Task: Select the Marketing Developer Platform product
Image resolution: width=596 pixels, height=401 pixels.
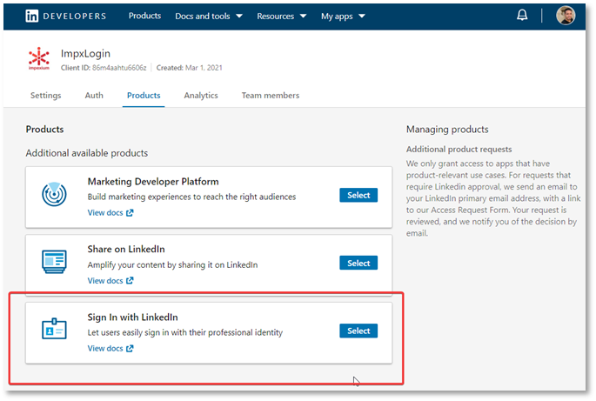Action: point(358,195)
